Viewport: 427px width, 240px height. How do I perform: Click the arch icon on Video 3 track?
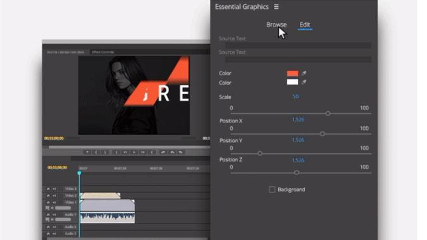click(x=48, y=189)
